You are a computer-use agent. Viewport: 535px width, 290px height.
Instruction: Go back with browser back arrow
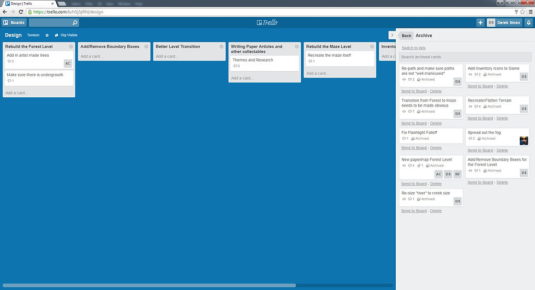pos(5,11)
